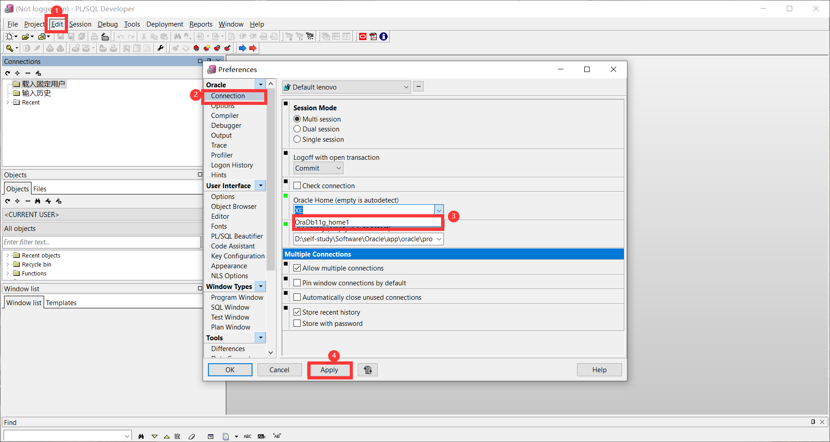Image resolution: width=830 pixels, height=442 pixels.
Task: Open the Default lenovo preference set dropdown
Action: point(406,87)
